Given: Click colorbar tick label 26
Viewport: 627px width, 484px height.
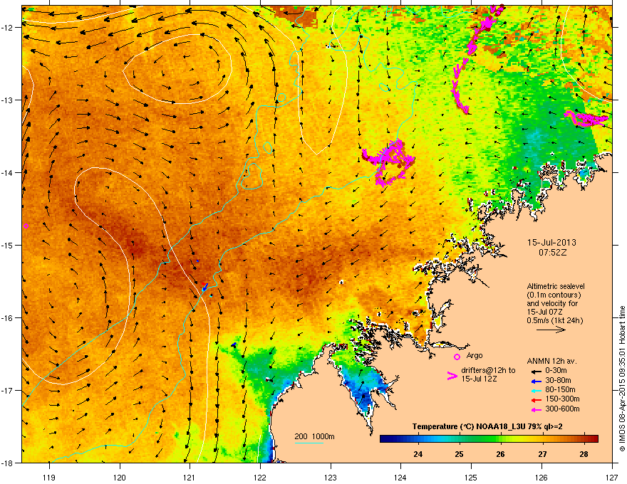Looking at the screenshot, I should pyautogui.click(x=501, y=454).
